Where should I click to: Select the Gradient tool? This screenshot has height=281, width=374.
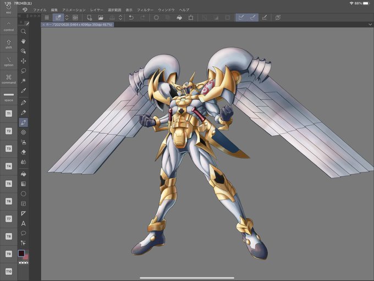(x=23, y=183)
